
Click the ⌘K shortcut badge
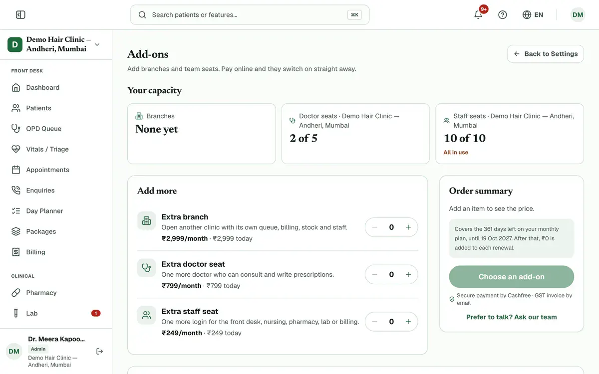point(354,15)
